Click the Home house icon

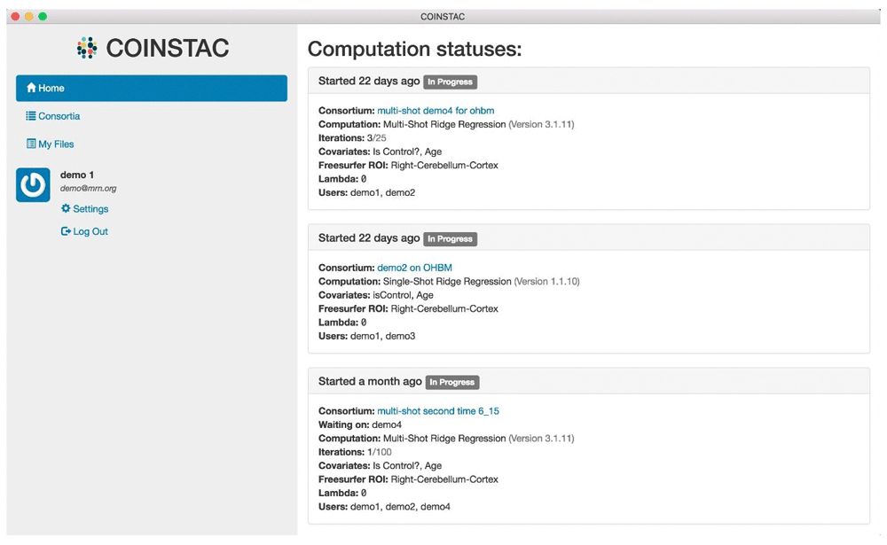click(31, 88)
